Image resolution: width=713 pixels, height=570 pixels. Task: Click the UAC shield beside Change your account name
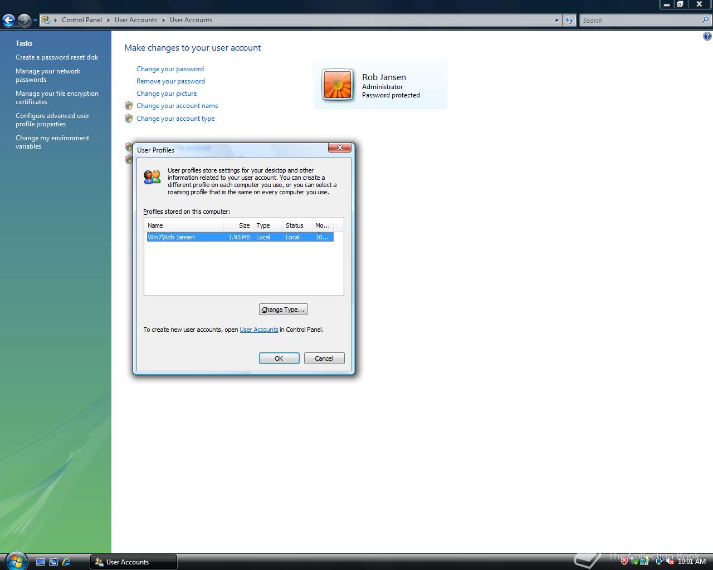click(x=129, y=106)
